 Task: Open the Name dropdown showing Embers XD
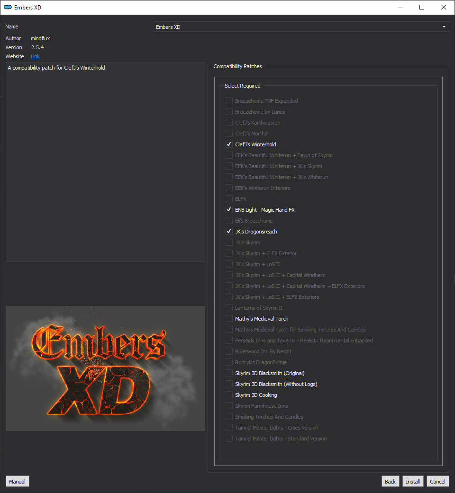[301, 27]
